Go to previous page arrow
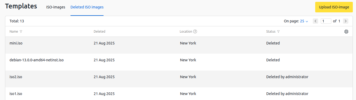The image size is (356, 100). tap(315, 21)
